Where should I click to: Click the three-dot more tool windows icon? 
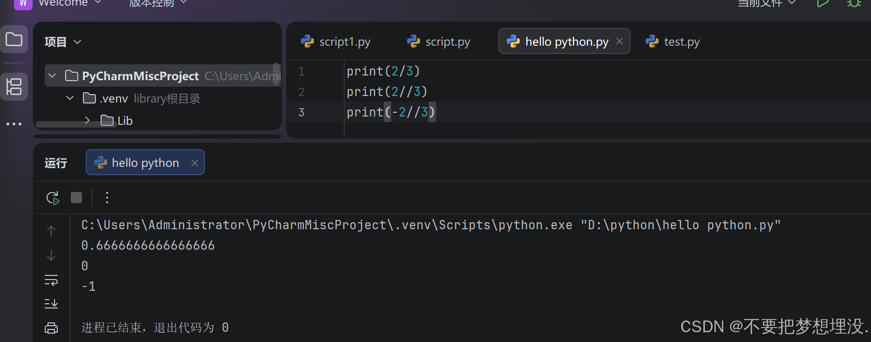click(x=14, y=124)
